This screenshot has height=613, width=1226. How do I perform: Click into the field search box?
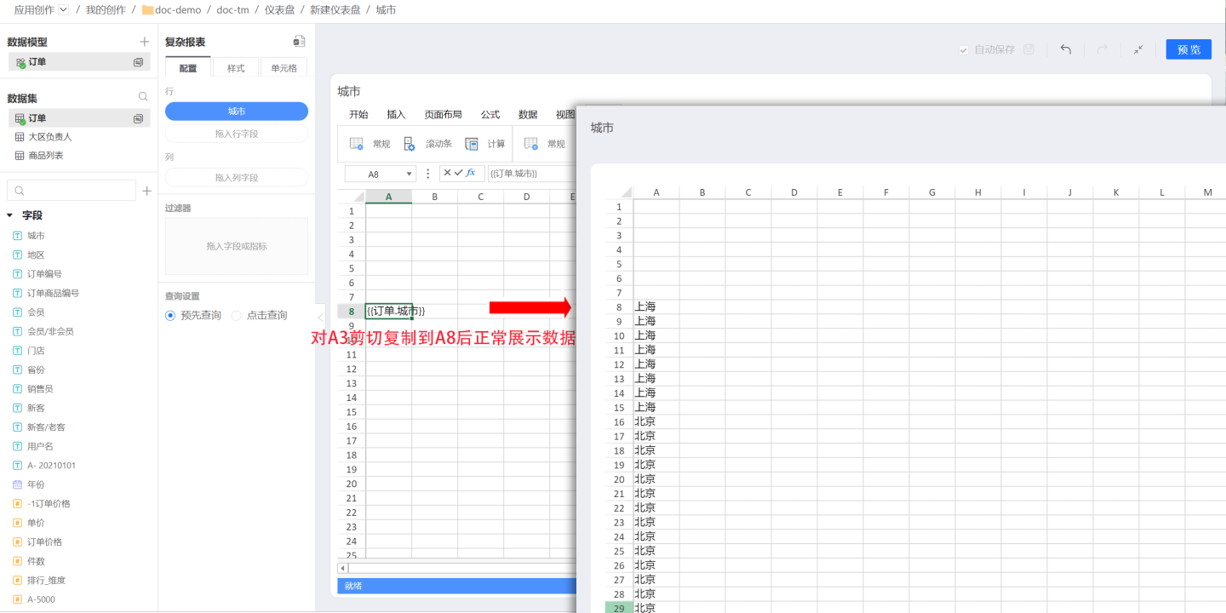(72, 191)
